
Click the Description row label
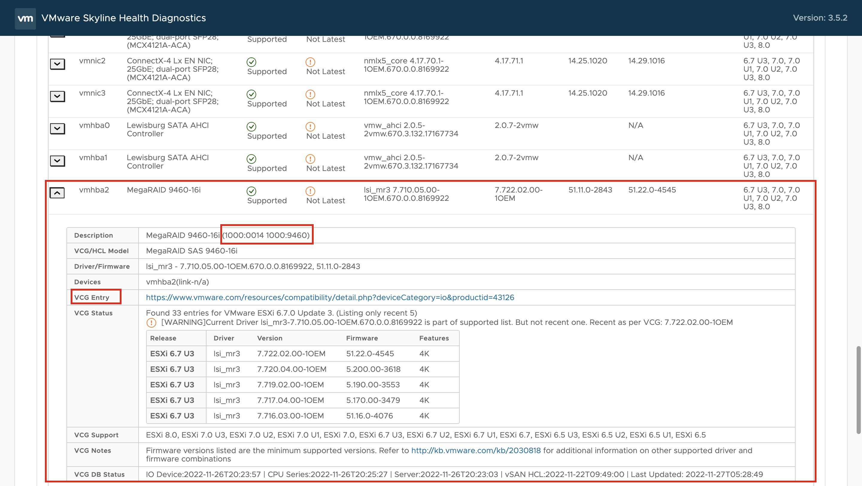click(94, 235)
